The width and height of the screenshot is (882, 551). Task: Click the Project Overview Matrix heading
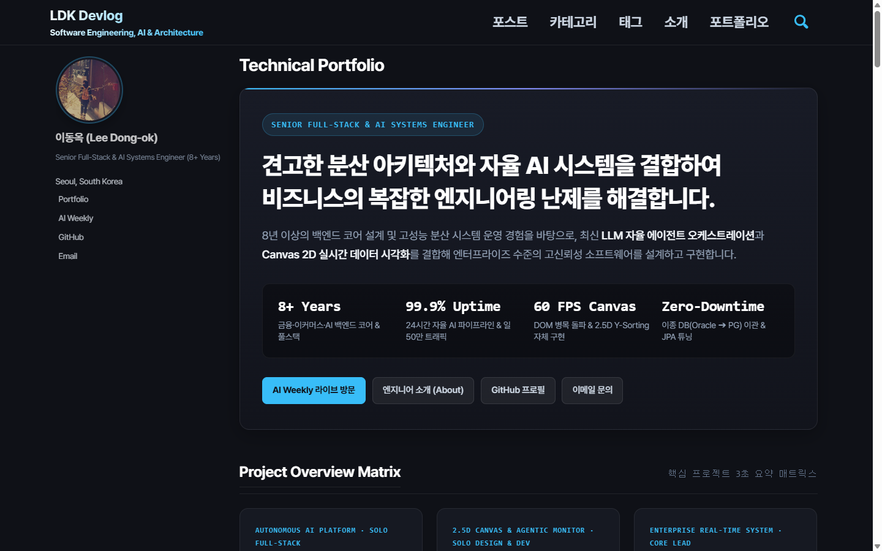click(320, 472)
